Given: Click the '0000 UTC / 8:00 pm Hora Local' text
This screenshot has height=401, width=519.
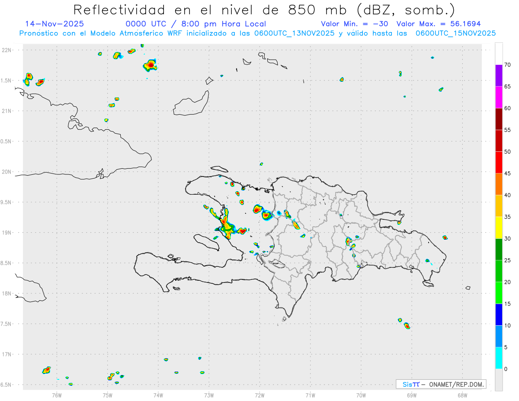Looking at the screenshot, I should click(196, 24).
